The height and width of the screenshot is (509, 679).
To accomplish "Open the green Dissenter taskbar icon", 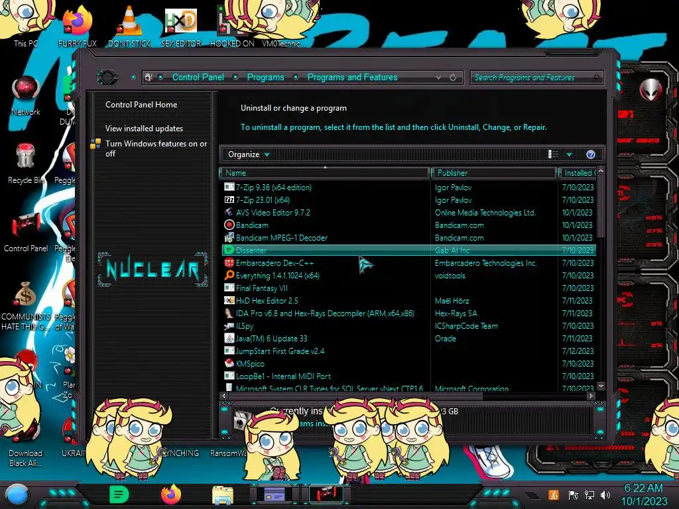I will pyautogui.click(x=119, y=494).
